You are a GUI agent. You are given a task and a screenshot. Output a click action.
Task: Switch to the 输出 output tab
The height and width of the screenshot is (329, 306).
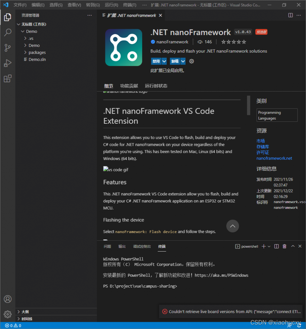point(122,246)
